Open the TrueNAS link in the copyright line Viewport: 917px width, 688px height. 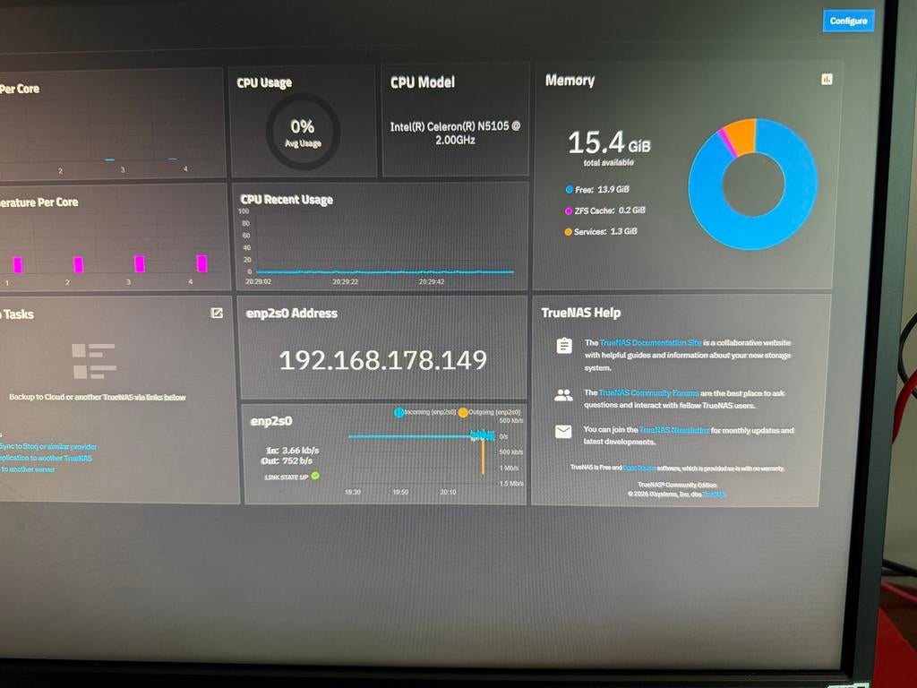tap(714, 494)
